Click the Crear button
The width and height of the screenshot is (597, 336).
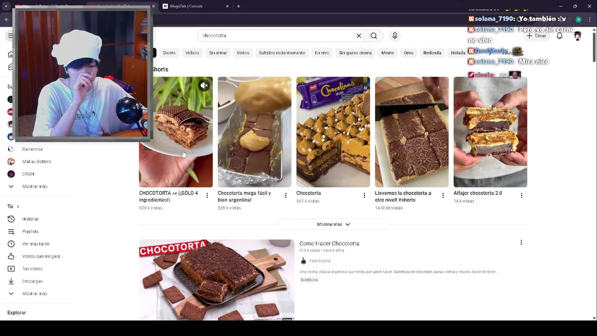[x=536, y=35]
